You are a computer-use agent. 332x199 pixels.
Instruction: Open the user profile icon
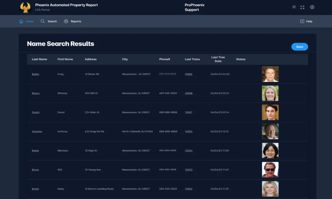pyautogui.click(x=312, y=7)
